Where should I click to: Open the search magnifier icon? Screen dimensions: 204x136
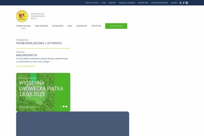tap(181, 3)
